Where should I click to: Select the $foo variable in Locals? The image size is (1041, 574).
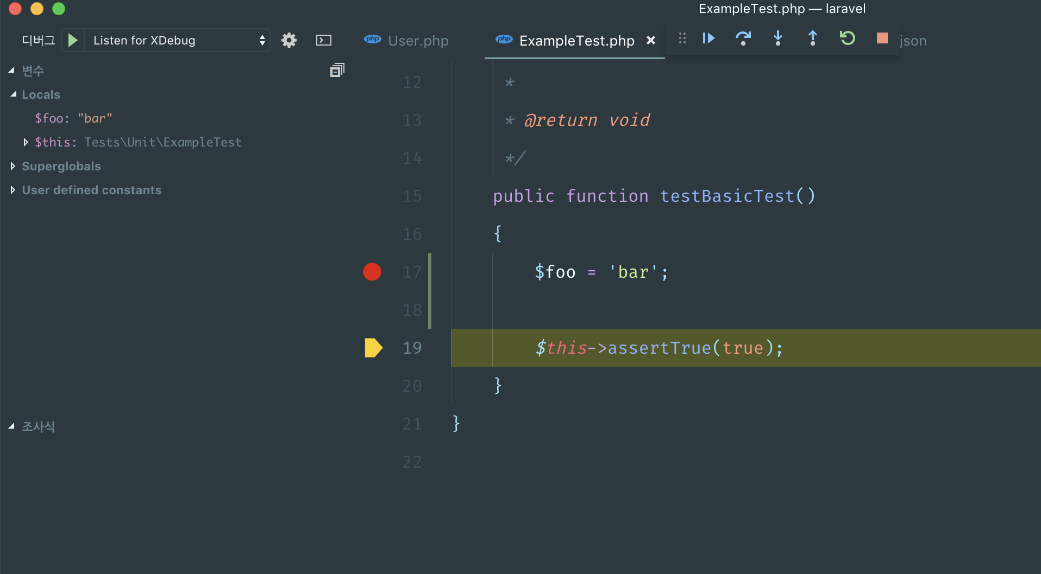tap(73, 118)
